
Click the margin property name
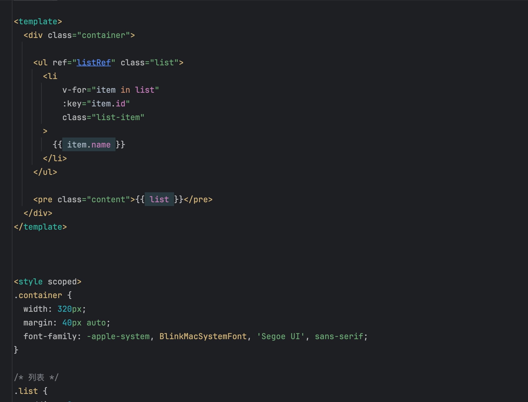[38, 323]
